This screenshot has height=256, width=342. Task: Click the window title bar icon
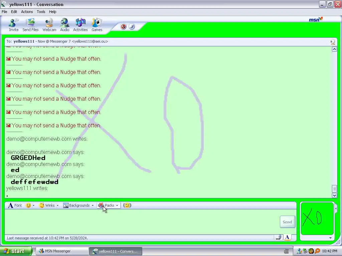click(3, 4)
